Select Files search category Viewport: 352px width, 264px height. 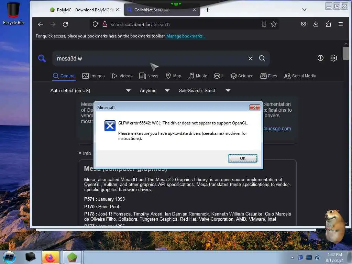pyautogui.click(x=269, y=76)
